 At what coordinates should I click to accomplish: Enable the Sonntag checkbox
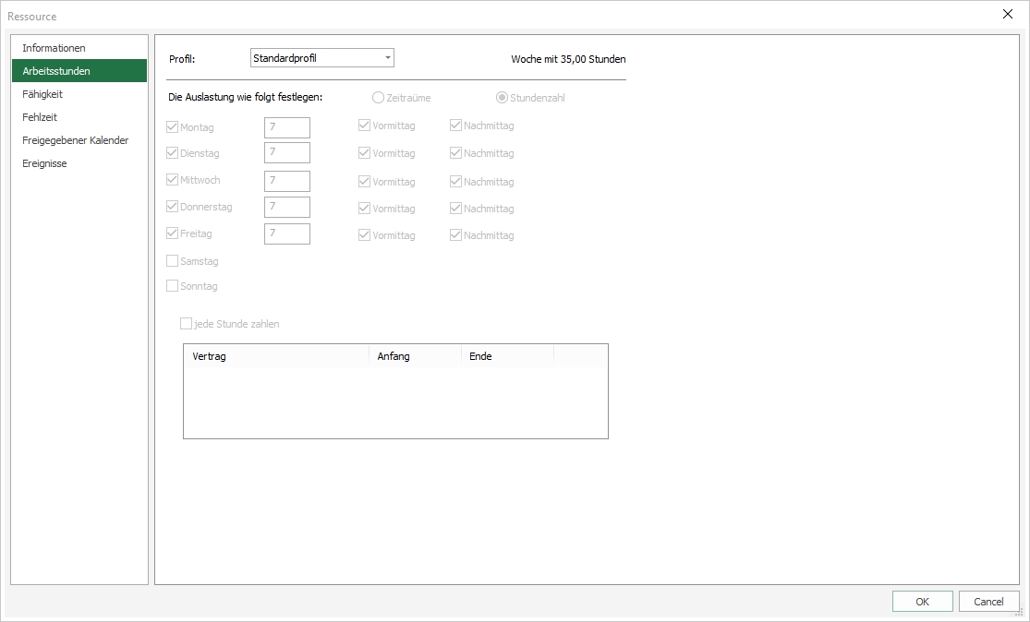(x=172, y=286)
